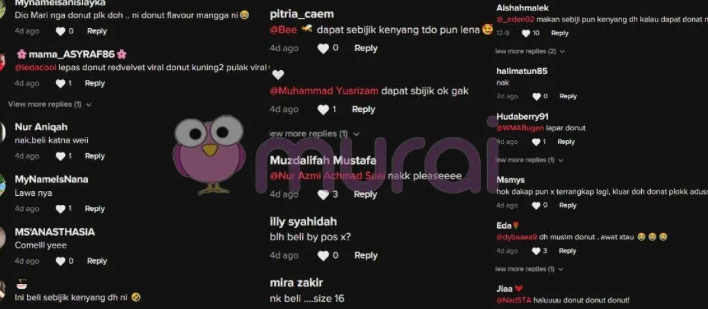Viewport: 708px width, 309px height.
Task: Expand more replies under mama_ASYRAF86's comment
Action: (x=50, y=104)
